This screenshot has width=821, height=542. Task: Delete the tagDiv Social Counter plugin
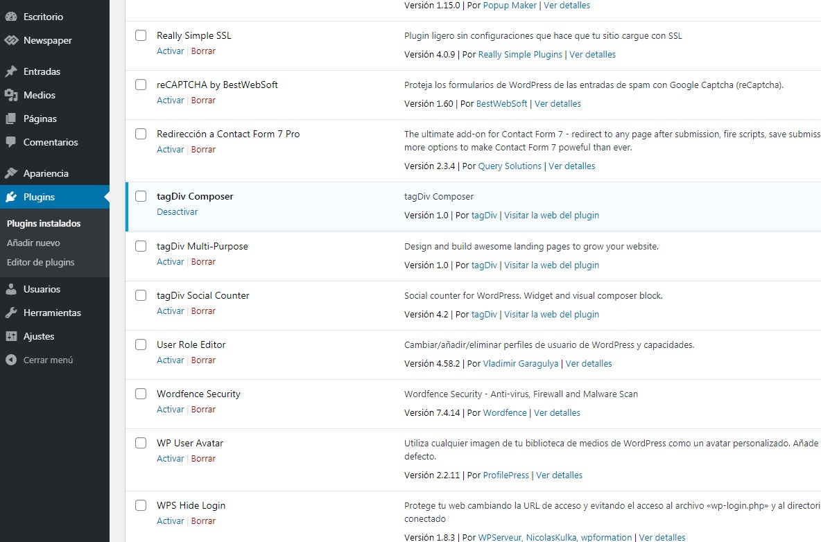tap(203, 311)
